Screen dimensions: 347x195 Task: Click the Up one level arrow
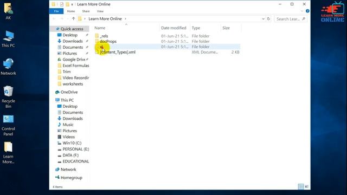point(74,19)
